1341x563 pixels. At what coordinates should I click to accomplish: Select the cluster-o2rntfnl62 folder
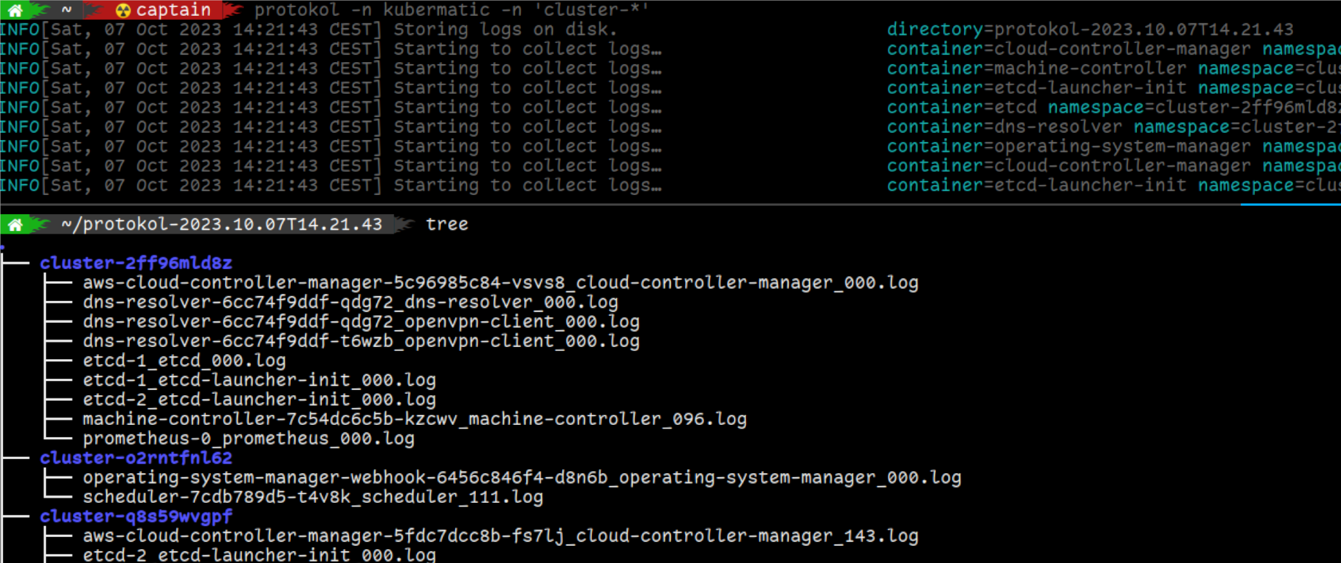136,458
